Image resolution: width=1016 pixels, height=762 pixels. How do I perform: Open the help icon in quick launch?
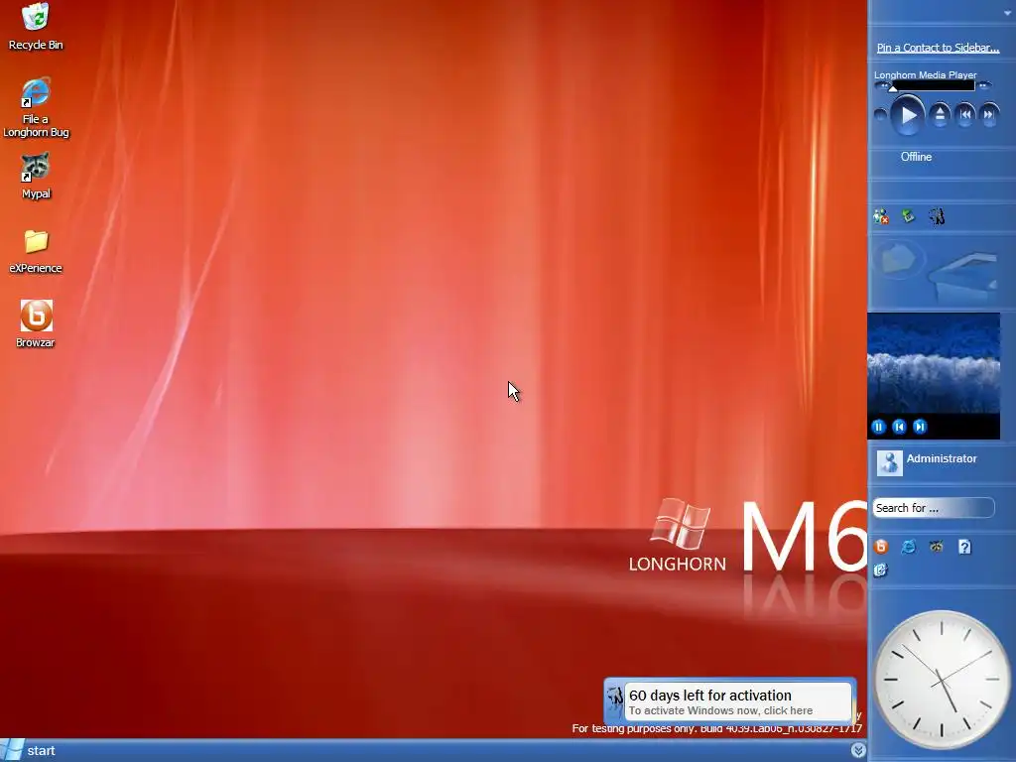point(964,547)
